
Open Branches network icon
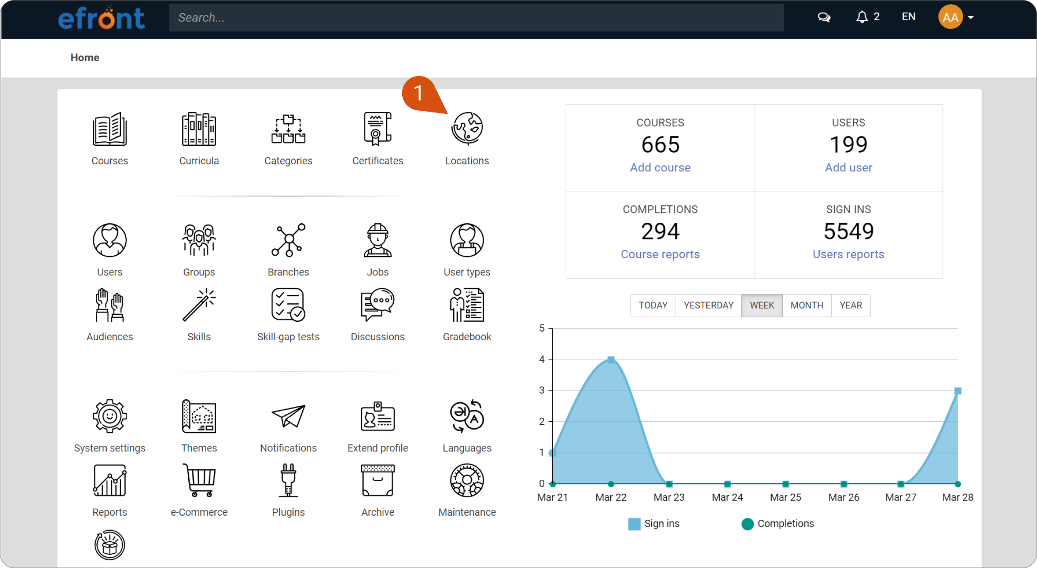288,240
